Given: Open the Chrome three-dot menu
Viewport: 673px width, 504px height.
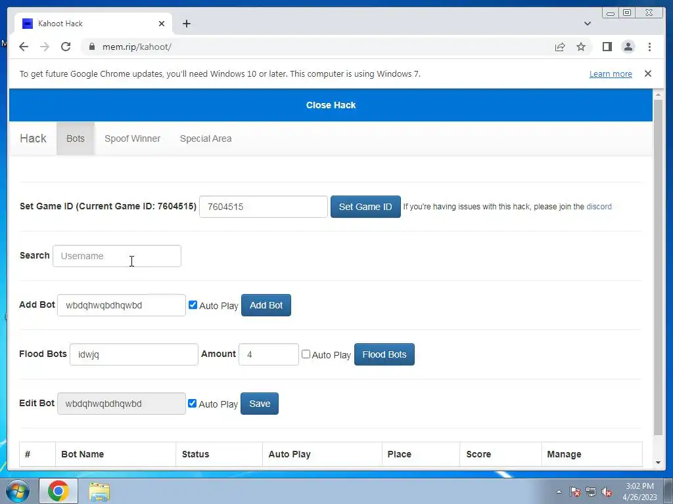Looking at the screenshot, I should 649,47.
